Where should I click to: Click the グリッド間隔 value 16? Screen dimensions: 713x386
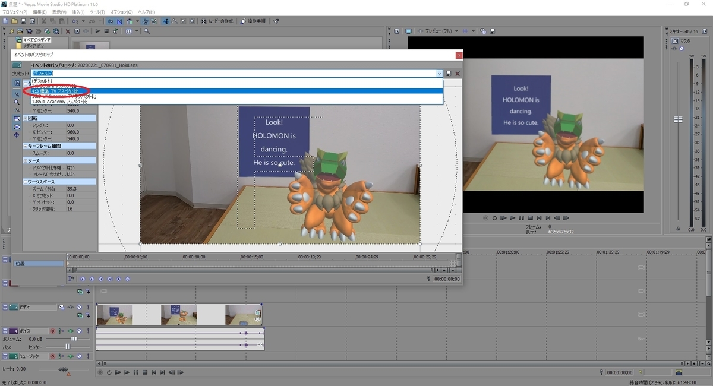click(x=80, y=209)
